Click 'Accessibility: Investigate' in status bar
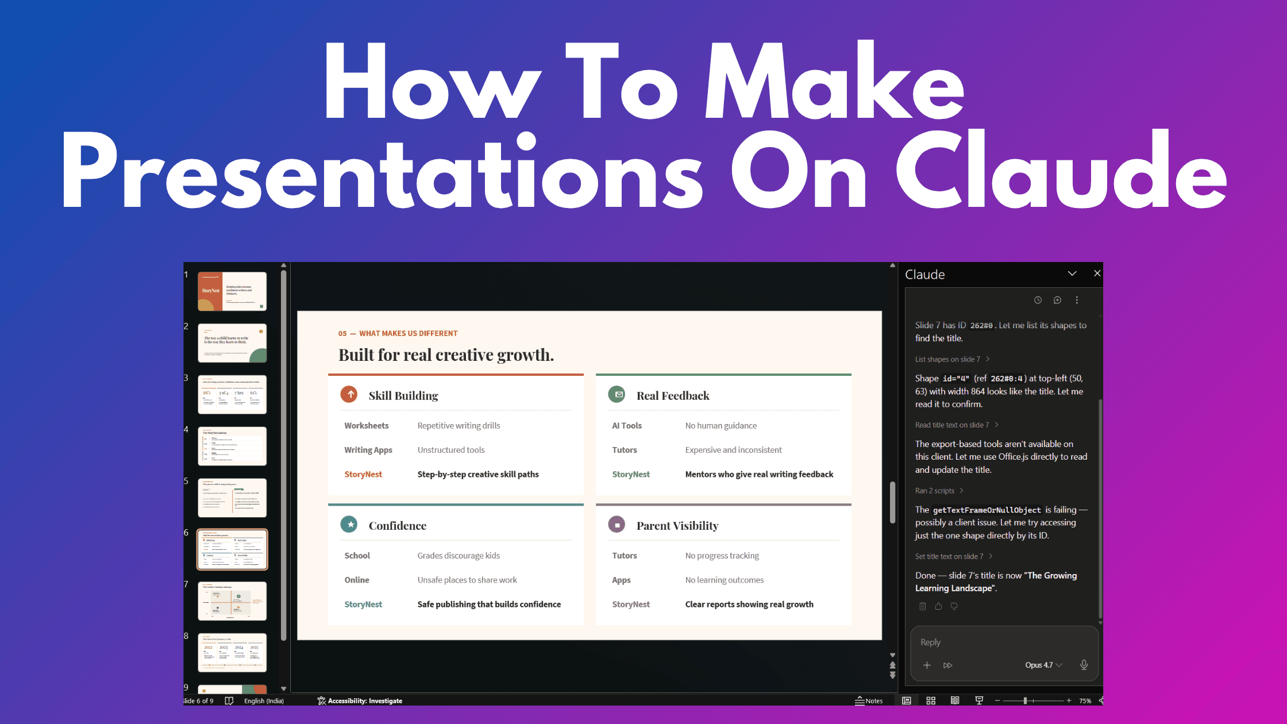The image size is (1287, 724). pos(360,700)
